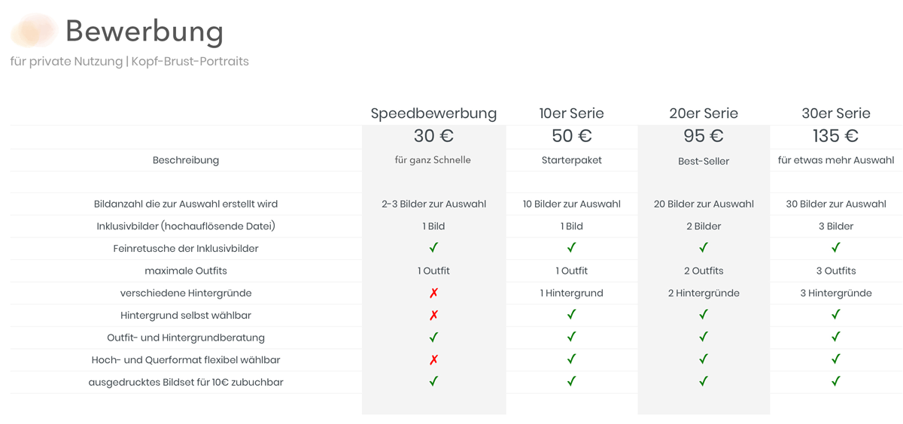Click the 95 € price

704,136
